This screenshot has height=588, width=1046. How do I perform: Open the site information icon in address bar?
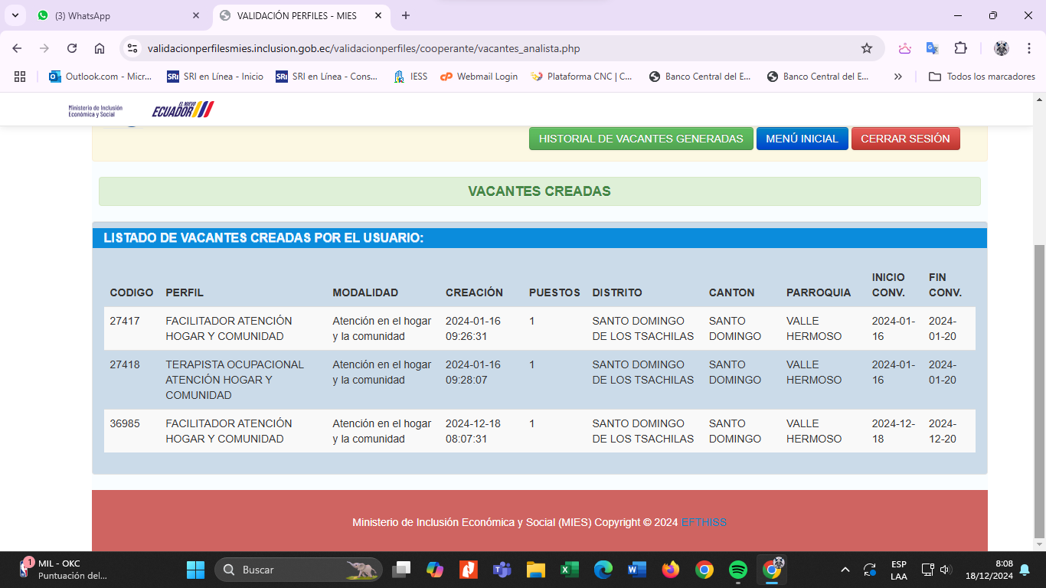(x=132, y=48)
